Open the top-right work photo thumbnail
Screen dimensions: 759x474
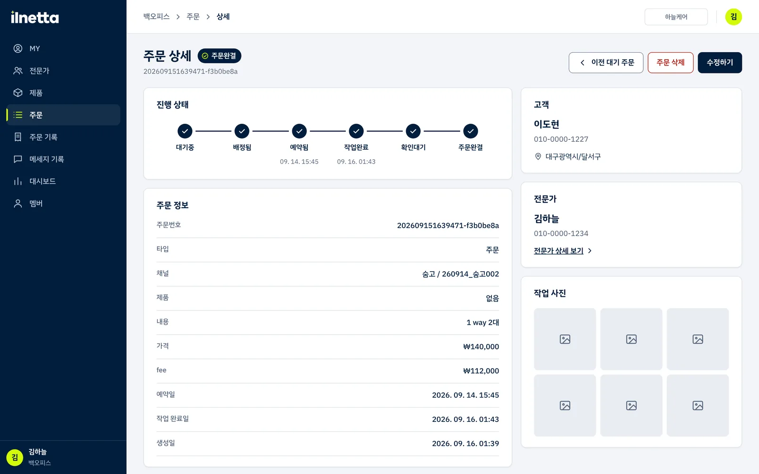pos(697,339)
